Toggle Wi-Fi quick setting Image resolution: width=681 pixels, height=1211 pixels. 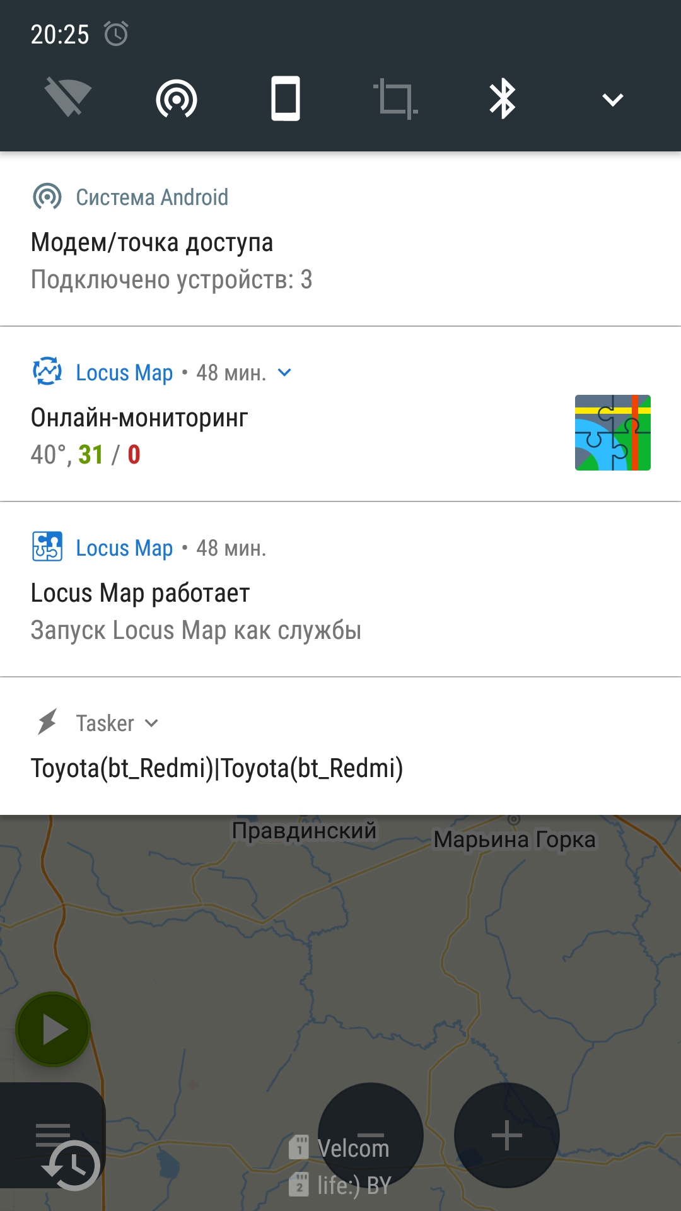pyautogui.click(x=68, y=98)
